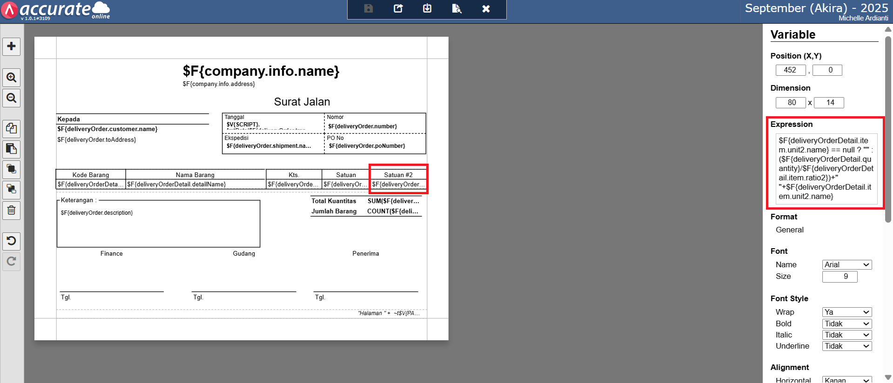Click the paste element icon
Image resolution: width=893 pixels, height=383 pixels.
point(12,149)
